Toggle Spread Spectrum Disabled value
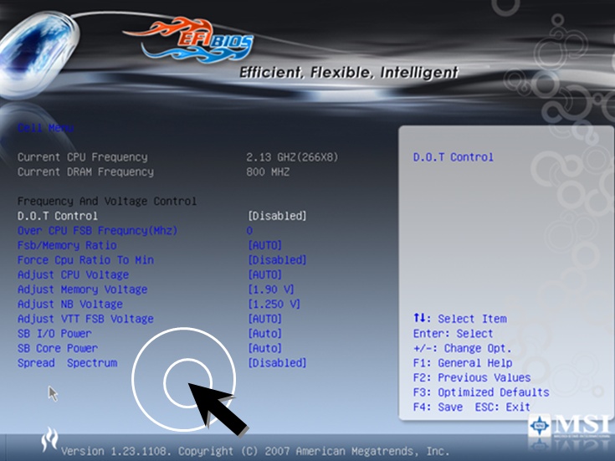The image size is (615, 461). point(277,363)
